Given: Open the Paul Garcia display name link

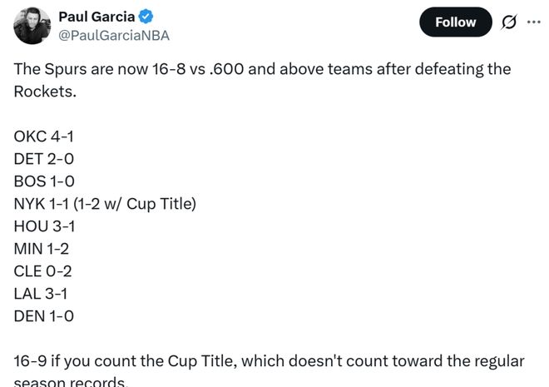Looking at the screenshot, I should tap(96, 16).
